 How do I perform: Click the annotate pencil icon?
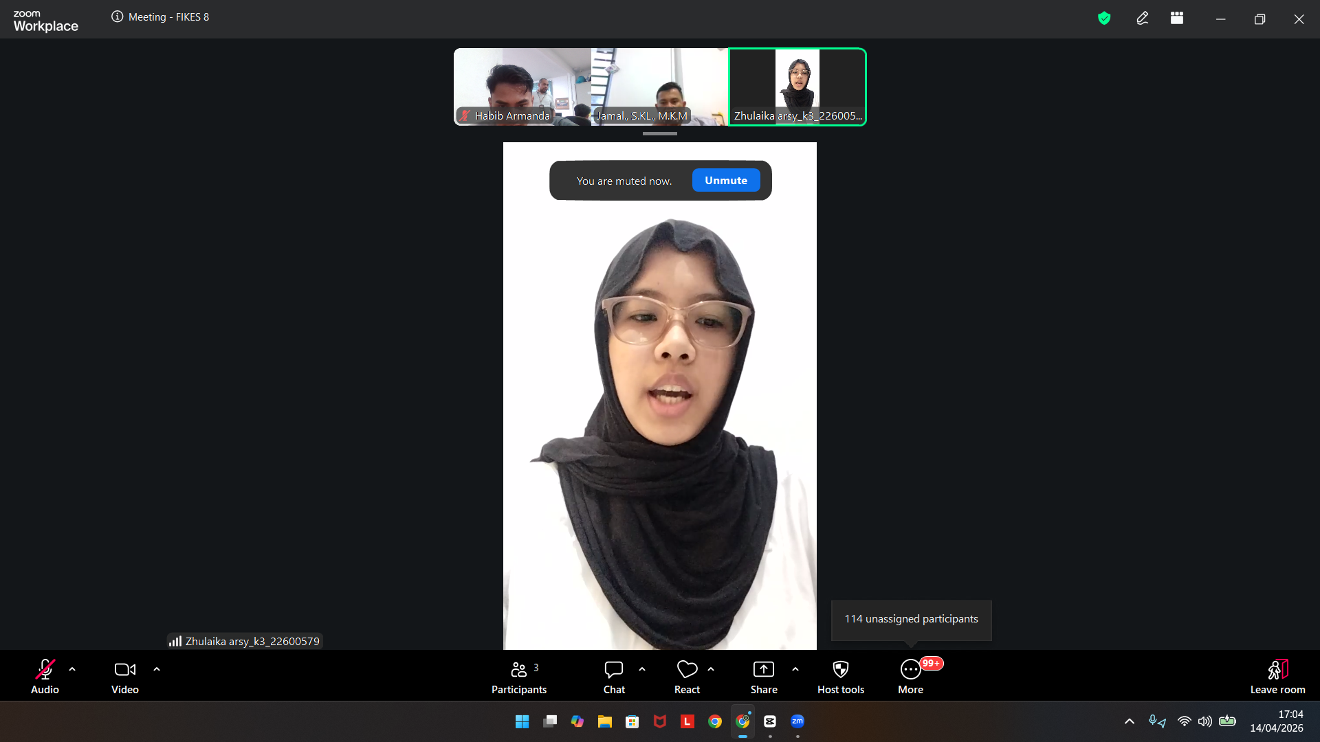click(x=1143, y=19)
